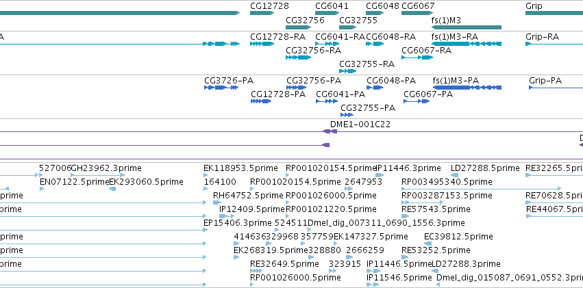Select the 524511 EST label
The image size is (583, 288).
pyautogui.click(x=291, y=223)
